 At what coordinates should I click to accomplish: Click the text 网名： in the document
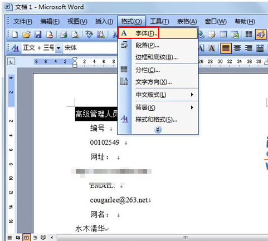[100, 214]
